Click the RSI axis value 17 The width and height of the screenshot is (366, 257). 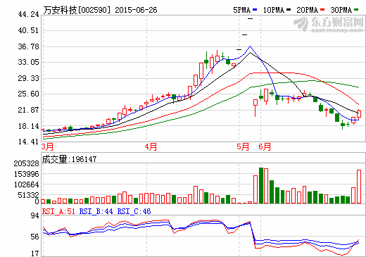click(x=34, y=253)
